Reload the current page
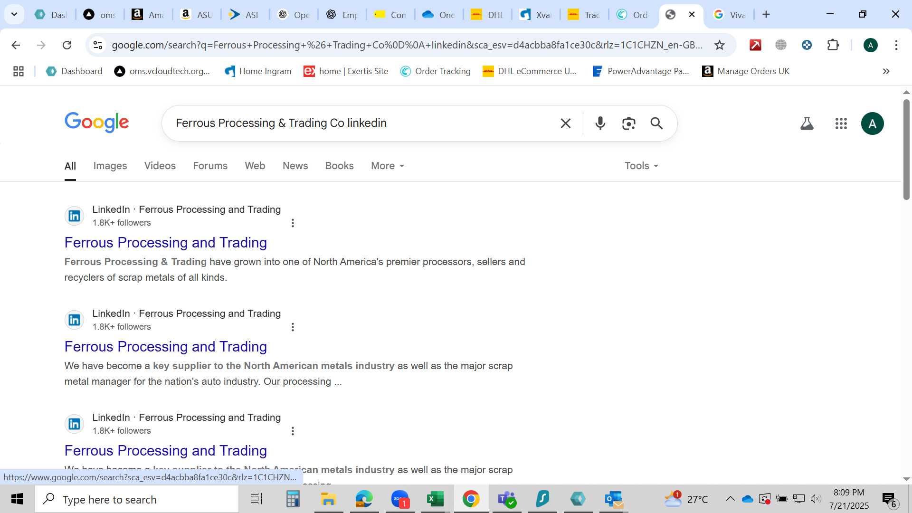The height and width of the screenshot is (513, 912). [67, 45]
